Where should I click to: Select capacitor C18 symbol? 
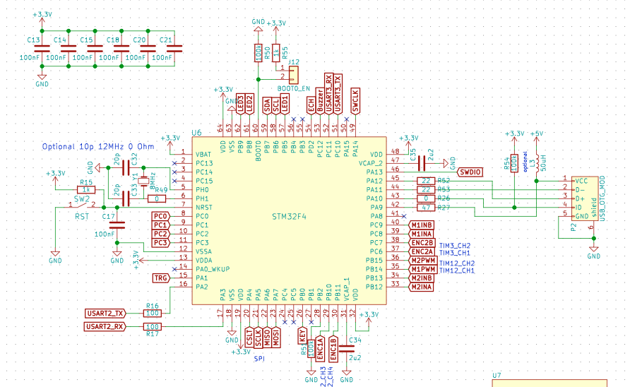point(121,49)
